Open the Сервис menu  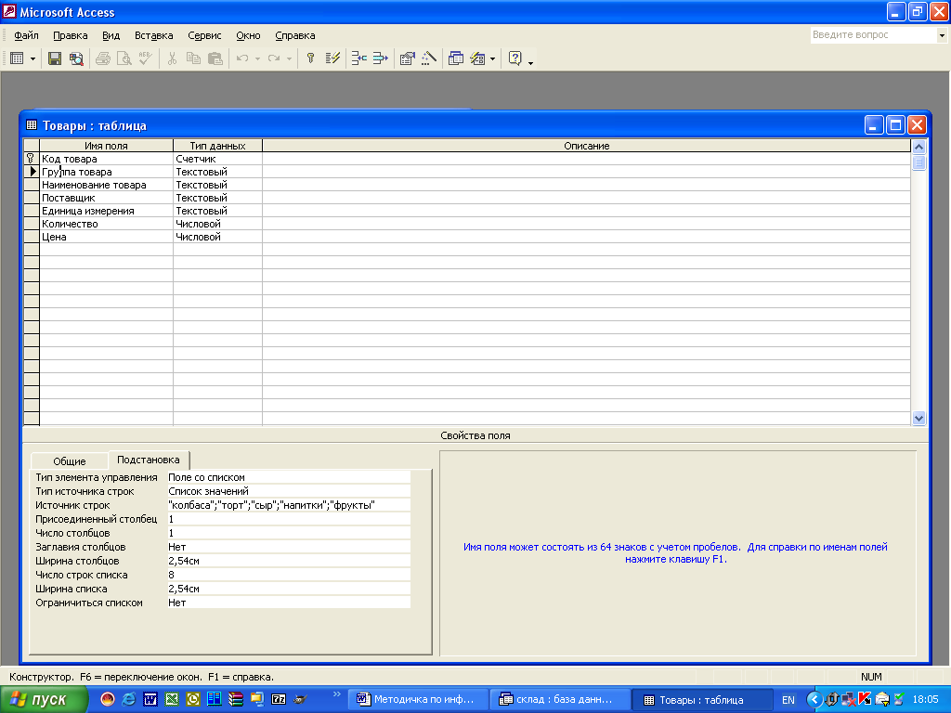(204, 35)
